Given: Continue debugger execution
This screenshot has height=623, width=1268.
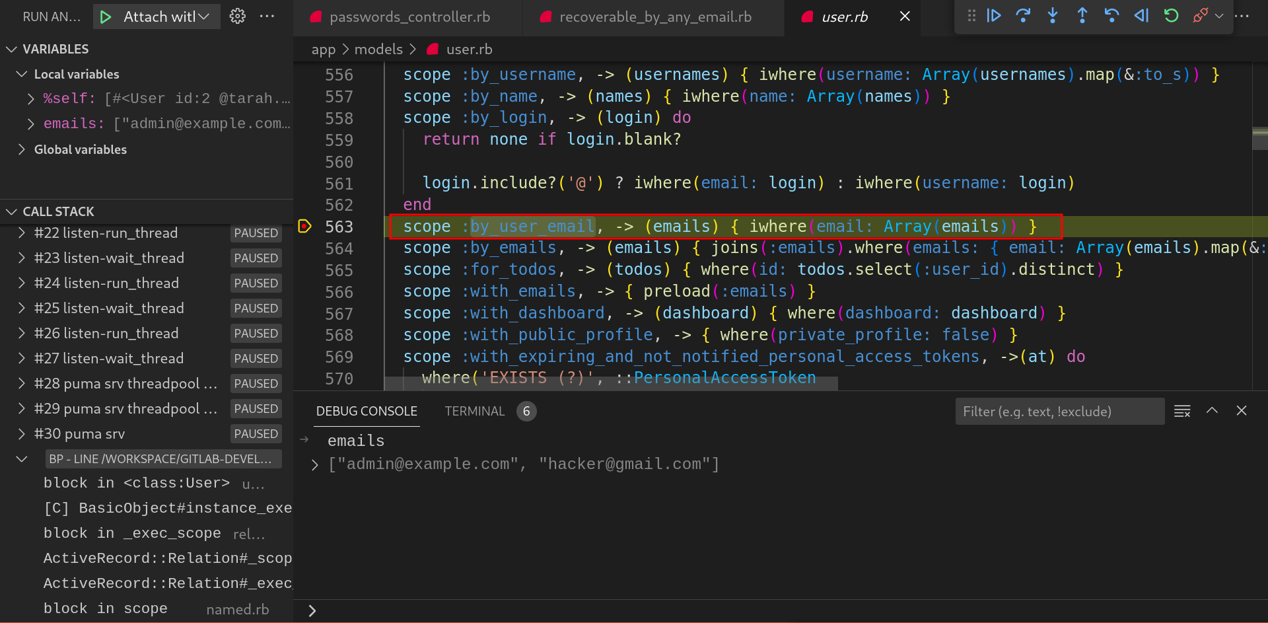Looking at the screenshot, I should (993, 15).
